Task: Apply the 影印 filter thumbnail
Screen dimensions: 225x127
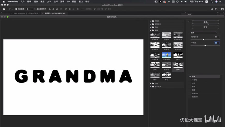Action: click(166, 75)
